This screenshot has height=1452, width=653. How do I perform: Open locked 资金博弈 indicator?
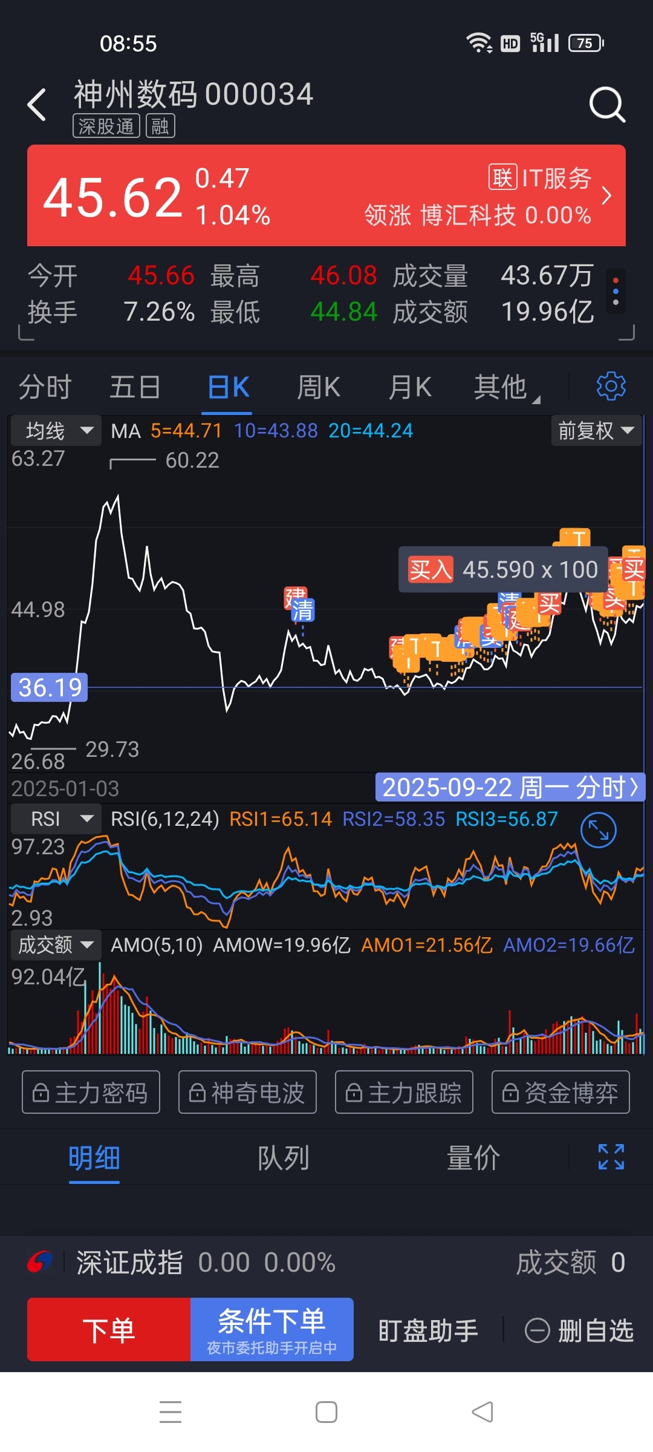[x=560, y=1092]
